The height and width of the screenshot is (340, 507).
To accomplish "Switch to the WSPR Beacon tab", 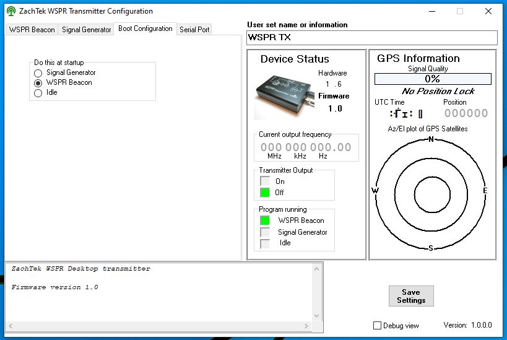I will pos(32,30).
